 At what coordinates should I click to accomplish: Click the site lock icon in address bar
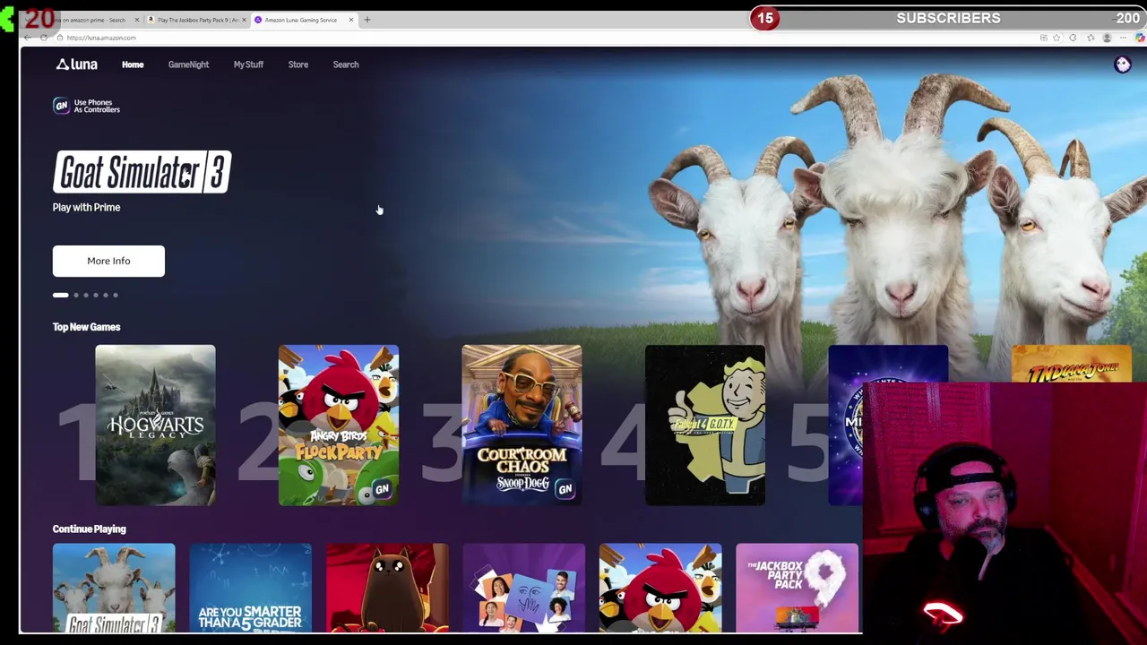click(x=59, y=38)
